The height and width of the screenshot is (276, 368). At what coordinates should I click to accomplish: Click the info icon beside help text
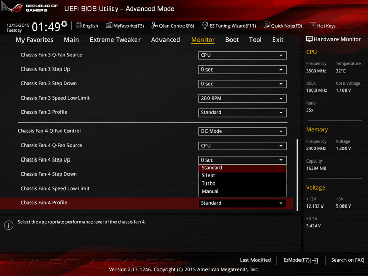(9, 225)
